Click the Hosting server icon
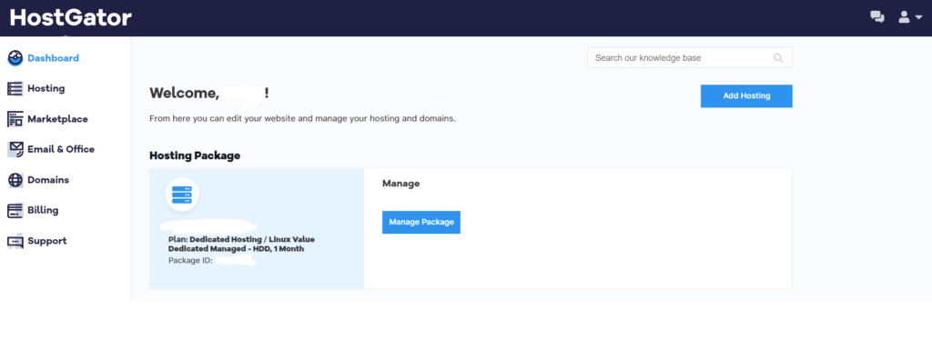Viewport: 932px width, 360px height. coord(15,88)
